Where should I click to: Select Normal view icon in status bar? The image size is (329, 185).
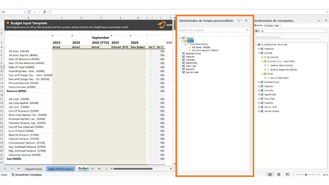tap(270, 175)
